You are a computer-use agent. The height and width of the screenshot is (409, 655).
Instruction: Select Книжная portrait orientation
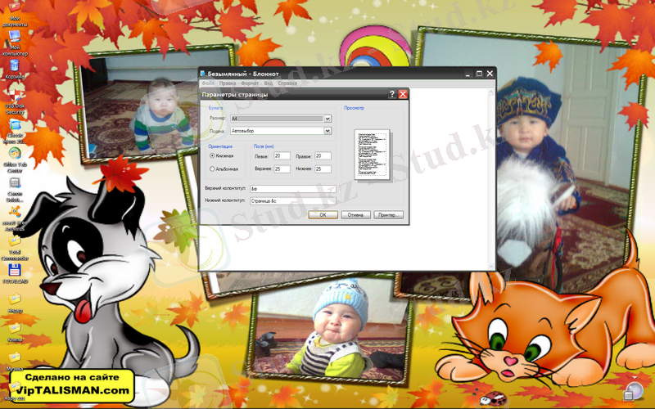point(213,155)
